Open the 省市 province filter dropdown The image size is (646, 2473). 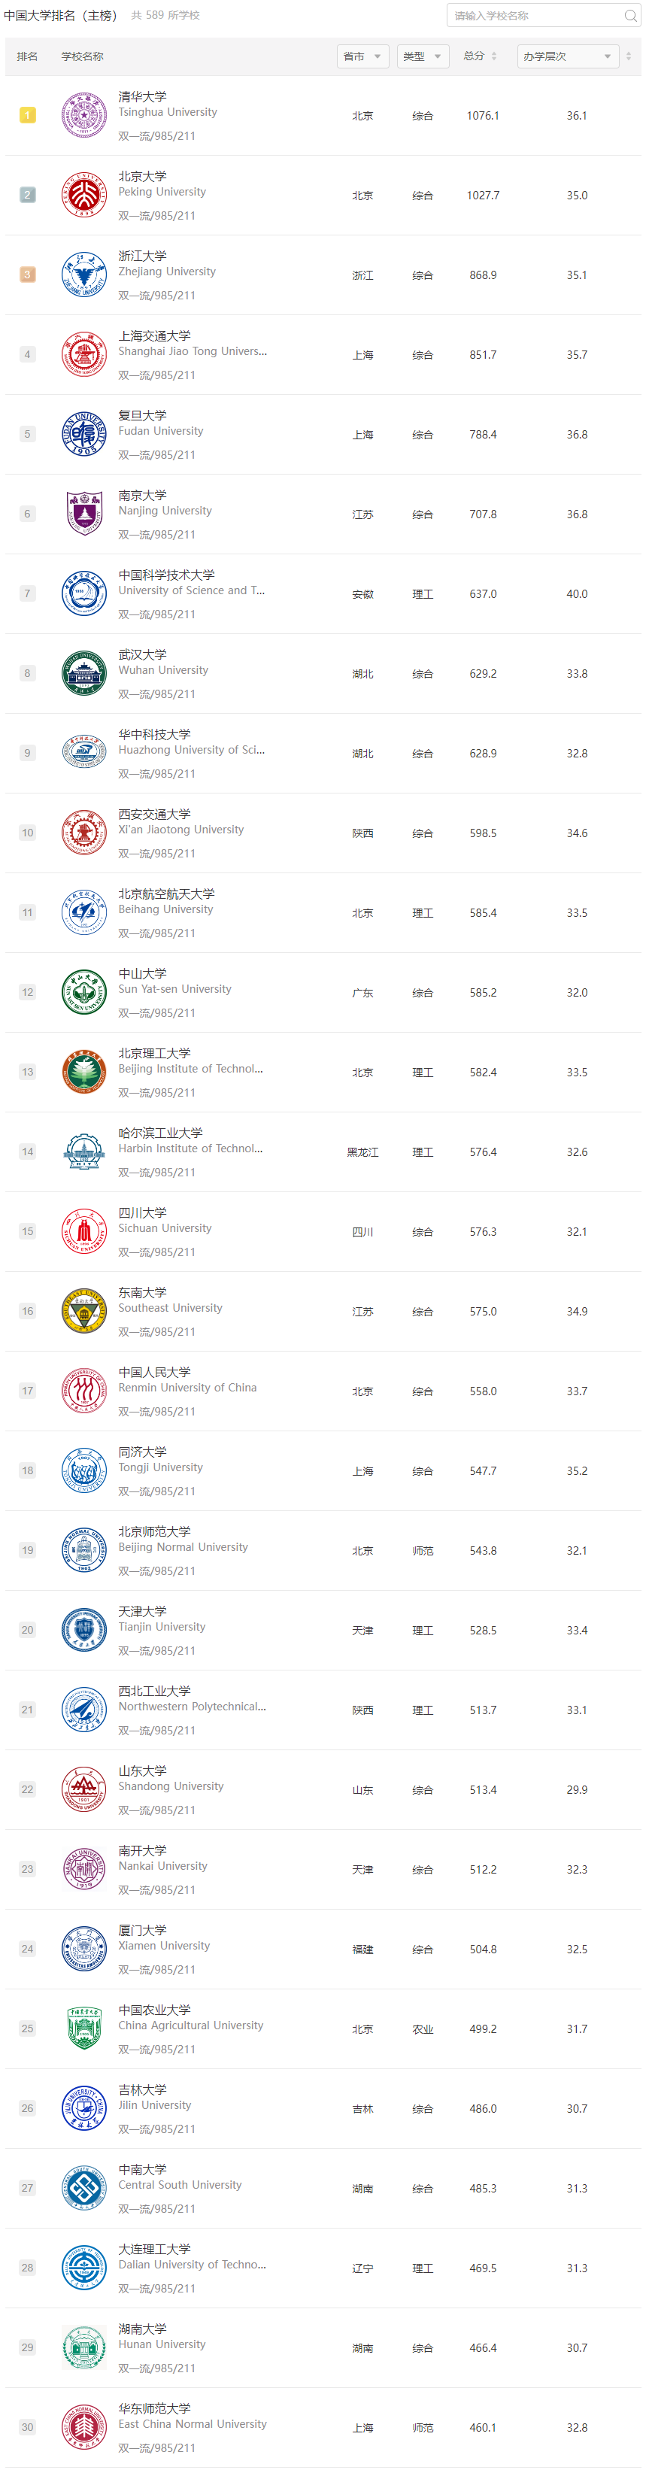tap(362, 56)
